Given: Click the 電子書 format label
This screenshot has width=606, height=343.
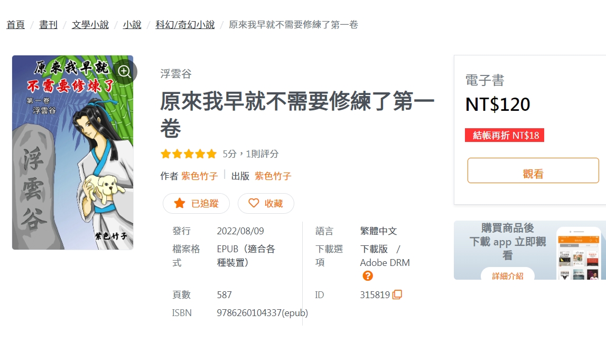Looking at the screenshot, I should (484, 80).
